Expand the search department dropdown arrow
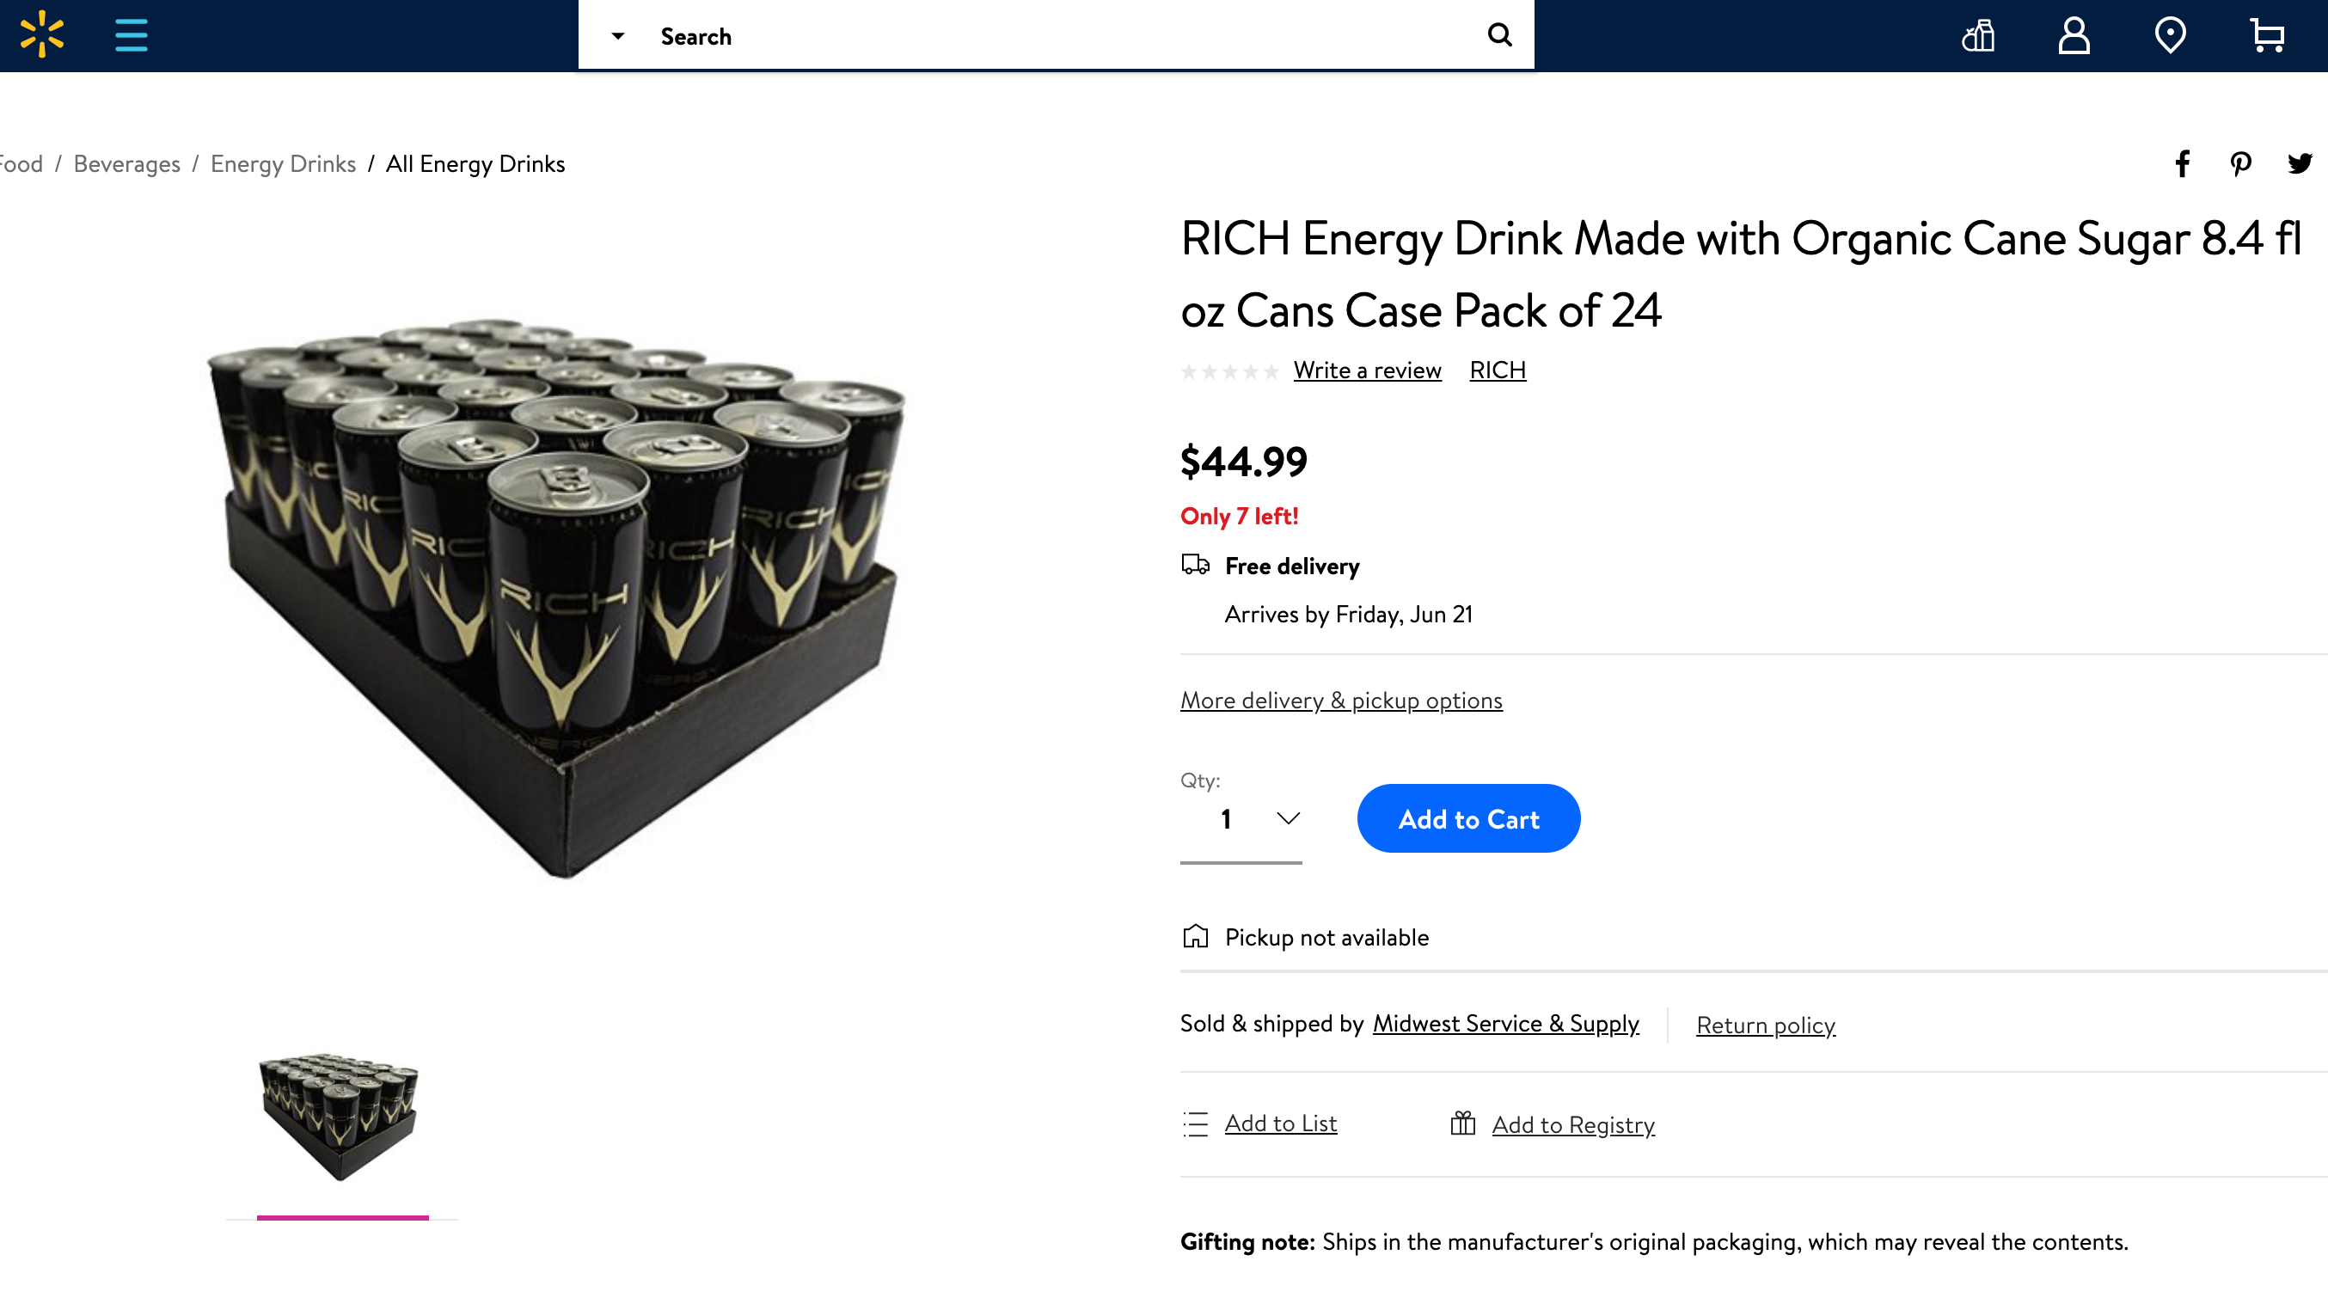This screenshot has height=1310, width=2328. pyautogui.click(x=618, y=36)
